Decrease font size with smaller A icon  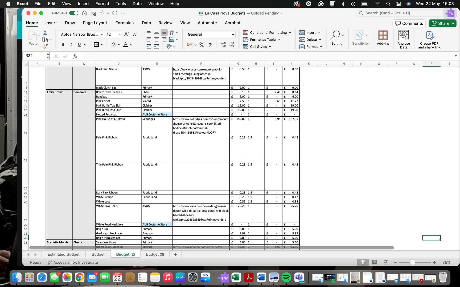click(135, 34)
